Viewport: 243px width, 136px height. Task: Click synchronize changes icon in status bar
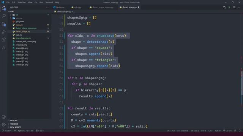tap(15, 131)
